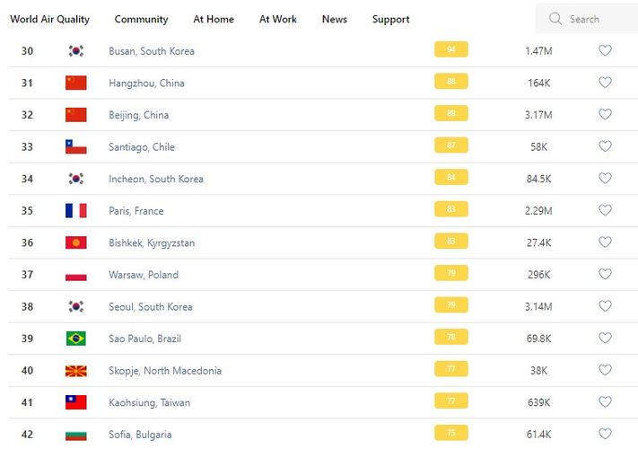
Task: Click the North Macedonia flag beside Skopje
Action: pyautogui.click(x=76, y=371)
